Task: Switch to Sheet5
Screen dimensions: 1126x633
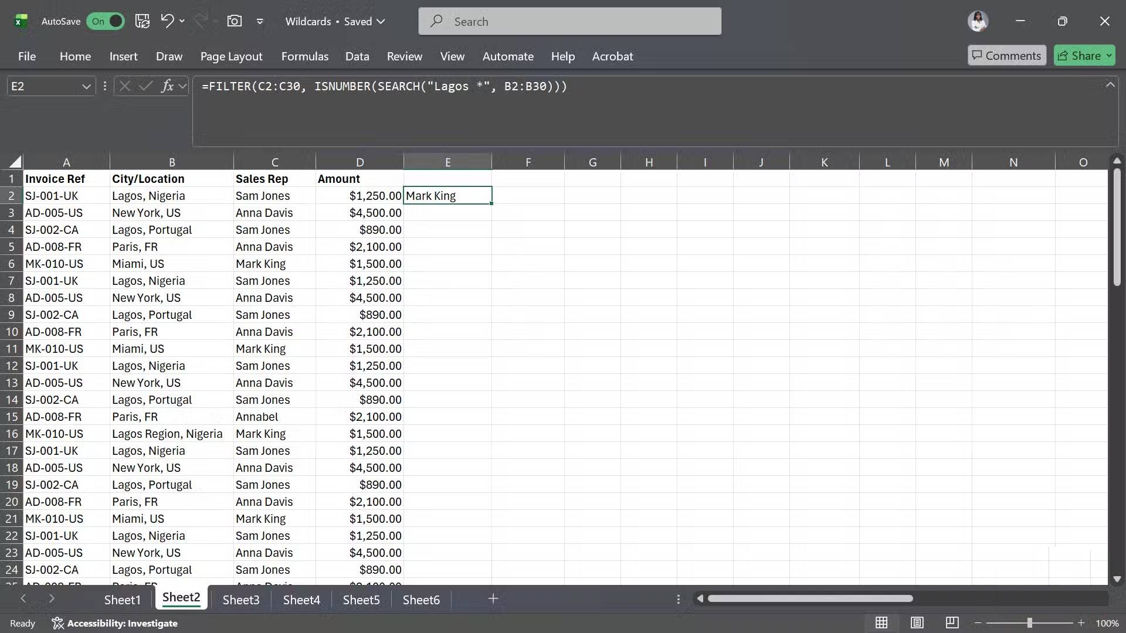Action: tap(362, 599)
